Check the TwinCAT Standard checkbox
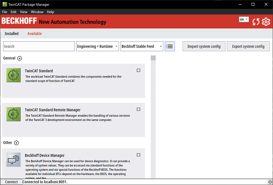The width and height of the screenshot is (273, 185). 138,70
